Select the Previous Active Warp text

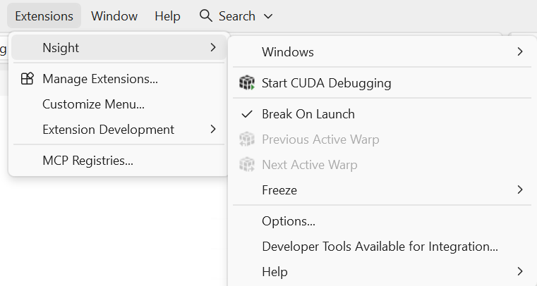click(x=320, y=139)
